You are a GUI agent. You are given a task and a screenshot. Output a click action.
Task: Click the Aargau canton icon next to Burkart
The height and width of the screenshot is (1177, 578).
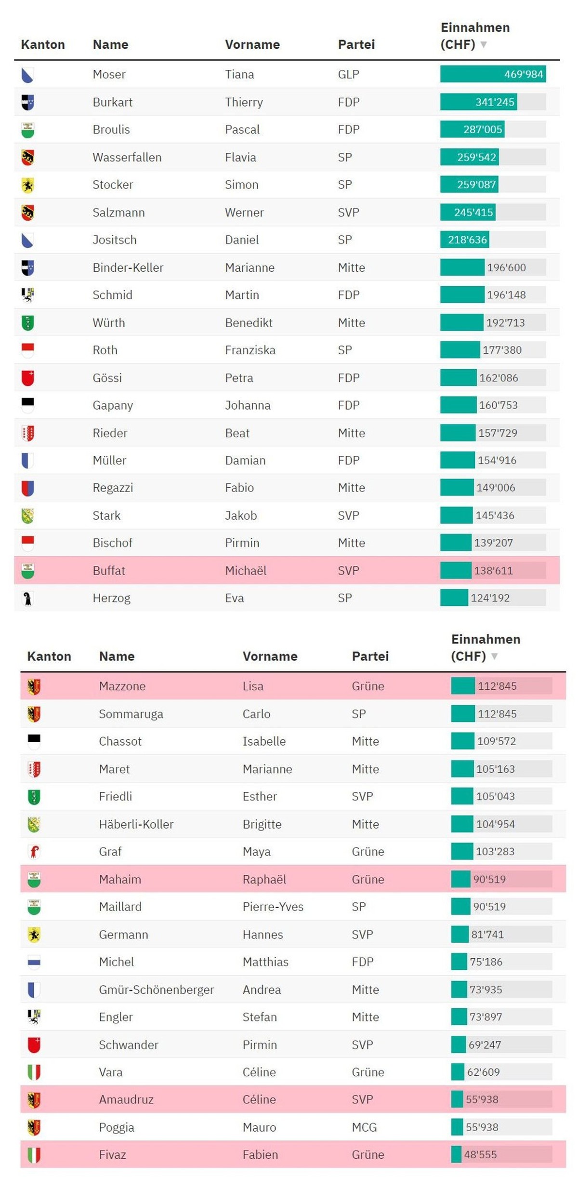[27, 102]
